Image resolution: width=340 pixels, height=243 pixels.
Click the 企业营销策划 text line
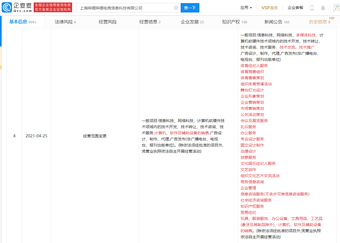click(x=252, y=102)
